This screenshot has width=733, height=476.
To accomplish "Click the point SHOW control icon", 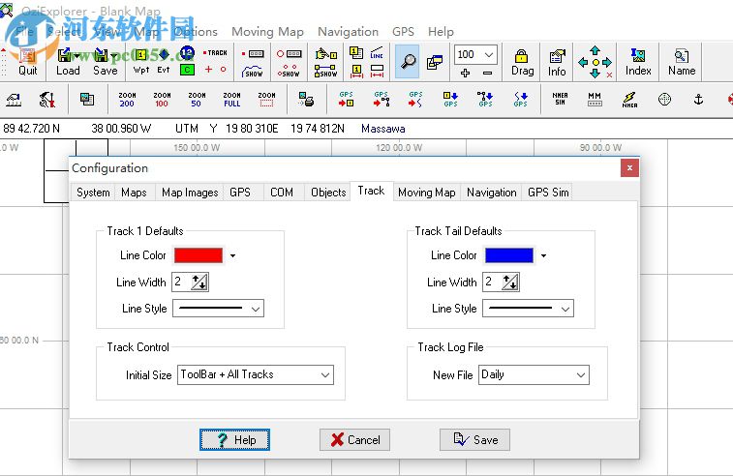I will coord(289,71).
